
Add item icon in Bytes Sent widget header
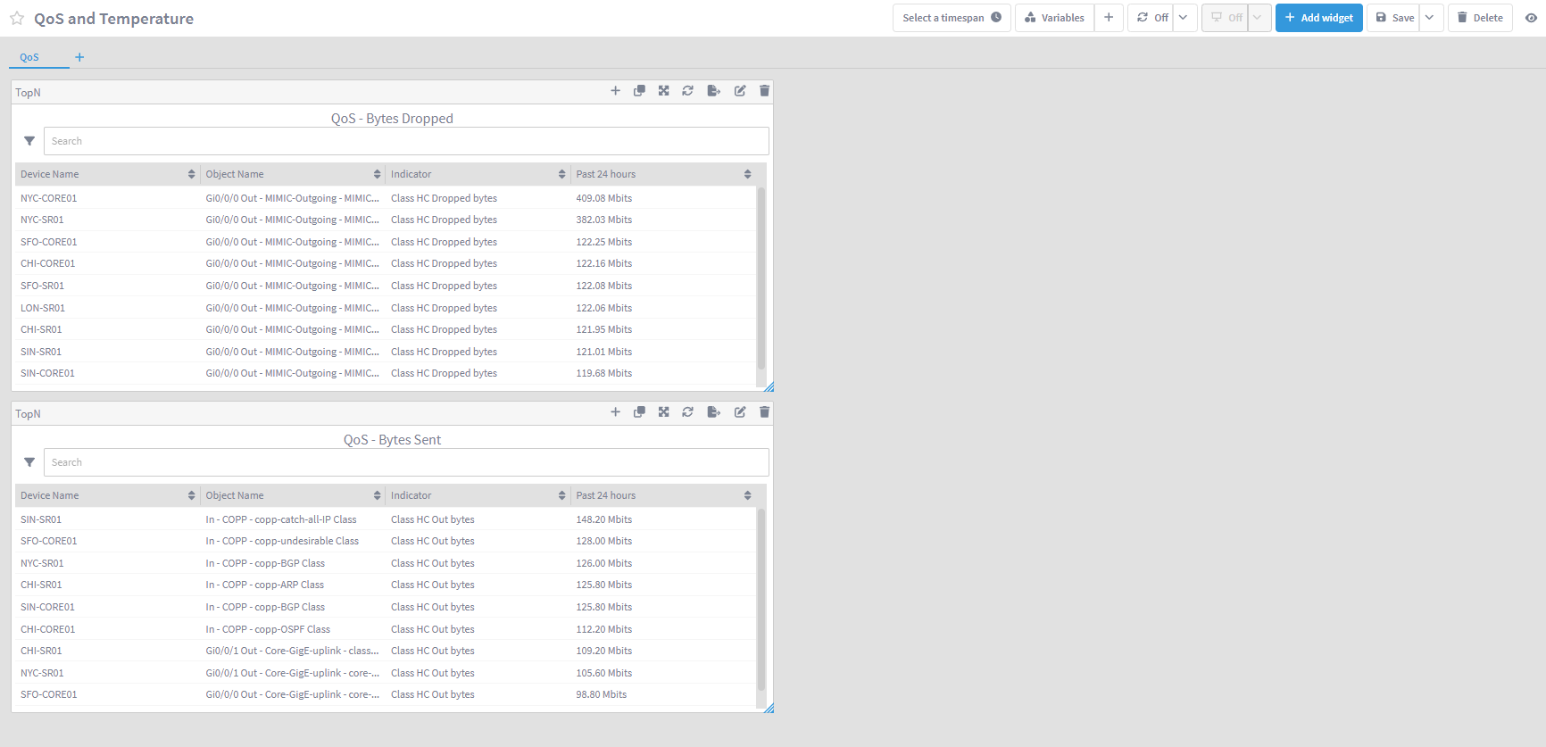pos(615,412)
